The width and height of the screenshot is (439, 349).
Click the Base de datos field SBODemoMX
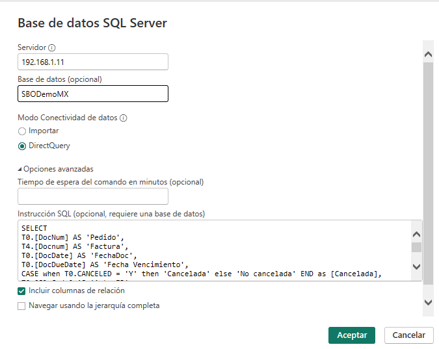click(93, 94)
